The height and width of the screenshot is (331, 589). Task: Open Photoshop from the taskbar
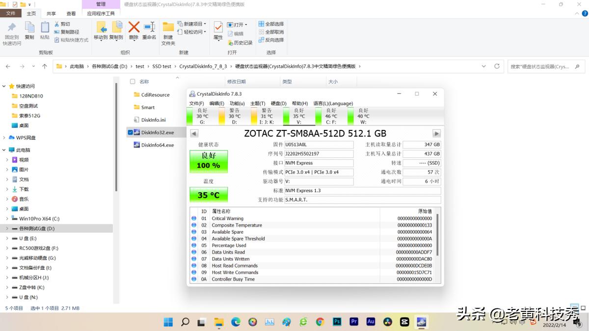coord(337,322)
